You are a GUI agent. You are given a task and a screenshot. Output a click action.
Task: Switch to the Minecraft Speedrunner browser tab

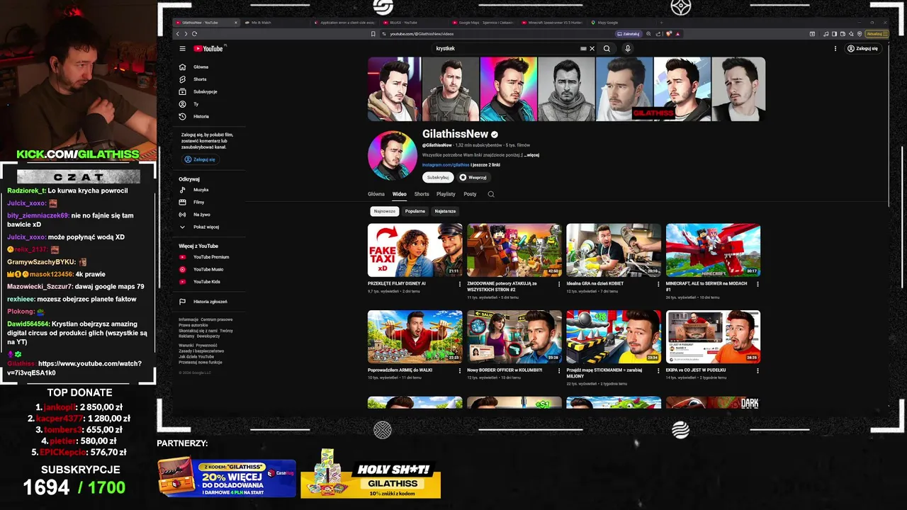553,23
